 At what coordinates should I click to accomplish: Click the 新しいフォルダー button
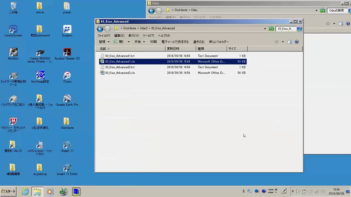[219, 42]
